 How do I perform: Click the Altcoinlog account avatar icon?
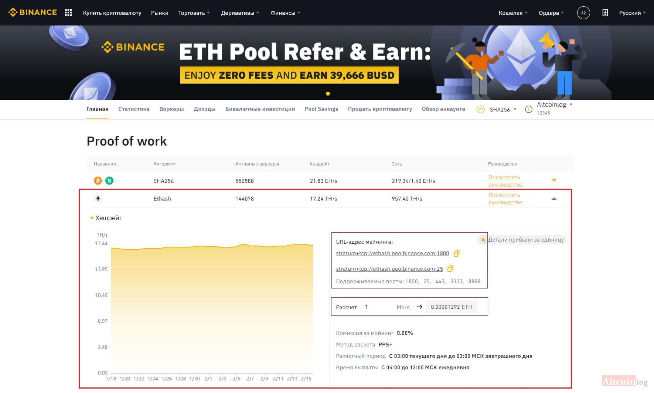529,109
